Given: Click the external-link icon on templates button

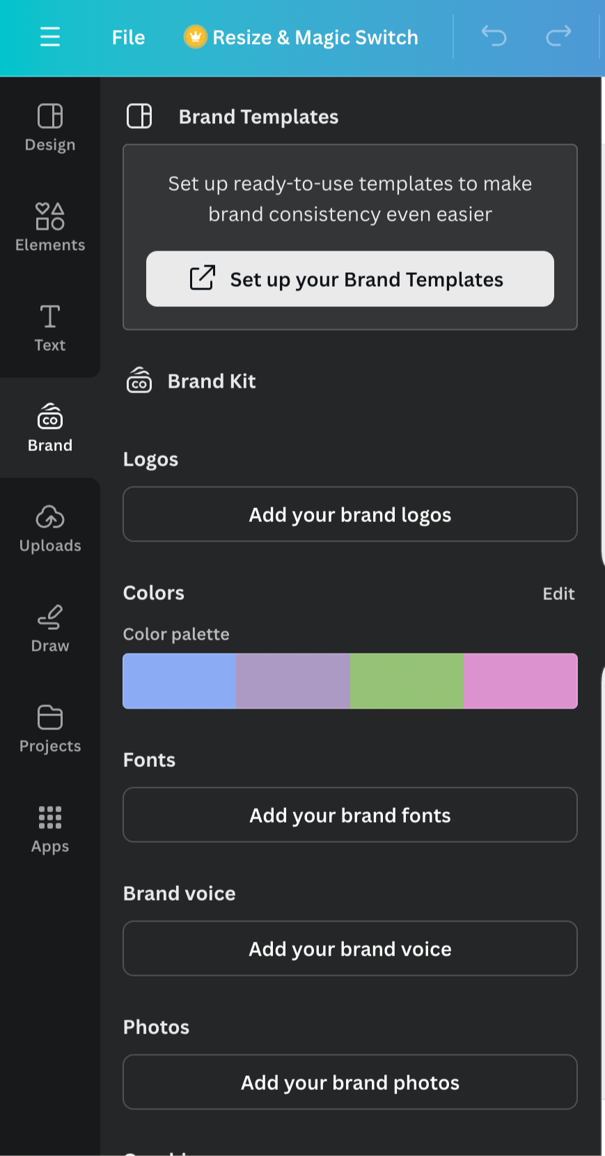Looking at the screenshot, I should coord(203,278).
